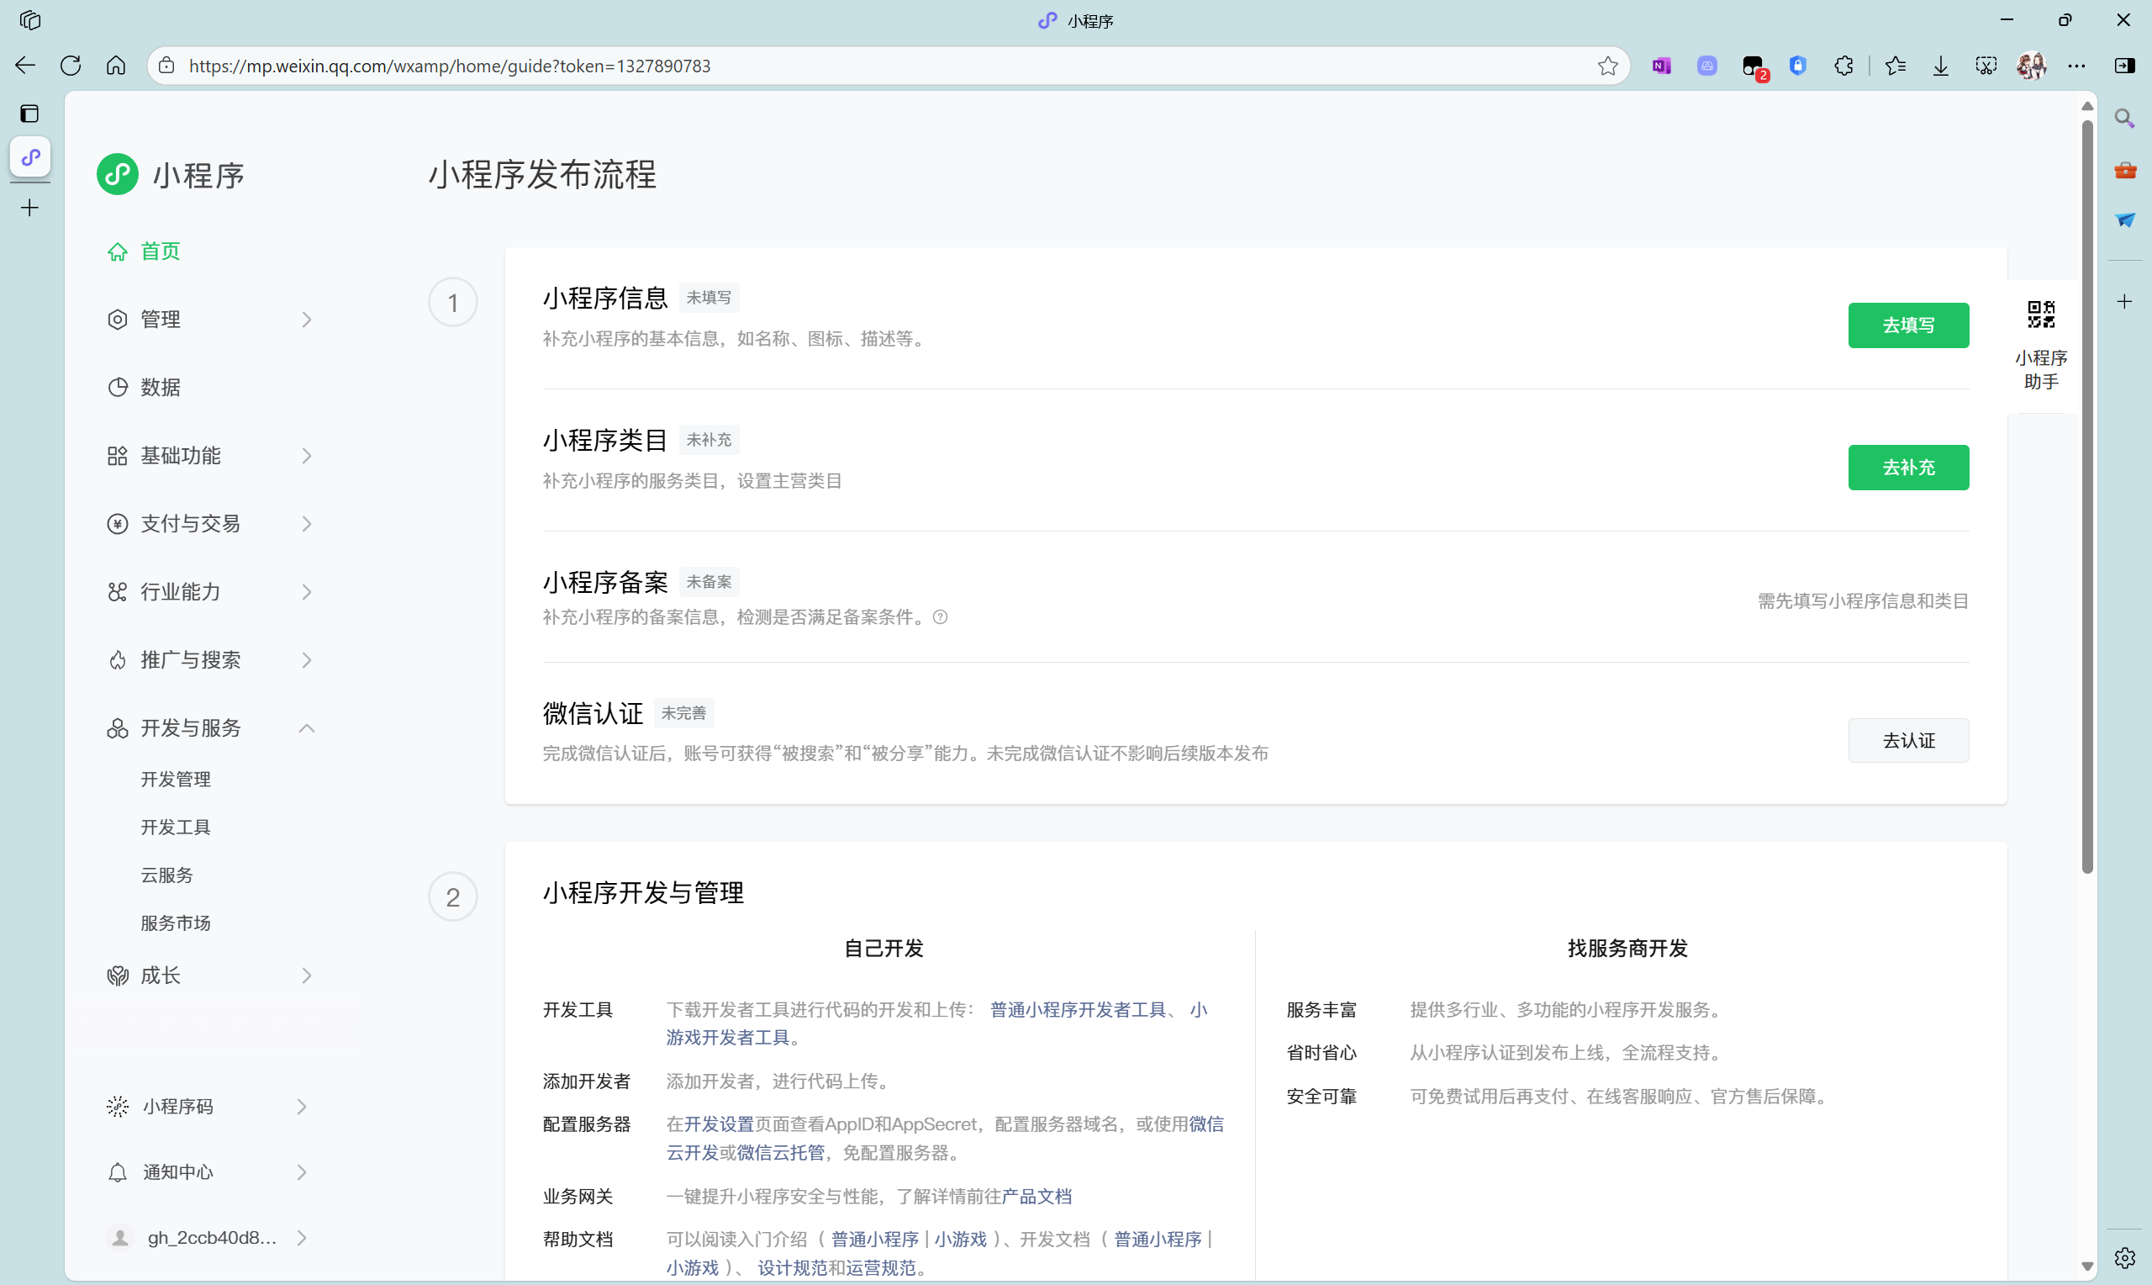Open 运营规范 link
The height and width of the screenshot is (1285, 2152).
point(881,1268)
